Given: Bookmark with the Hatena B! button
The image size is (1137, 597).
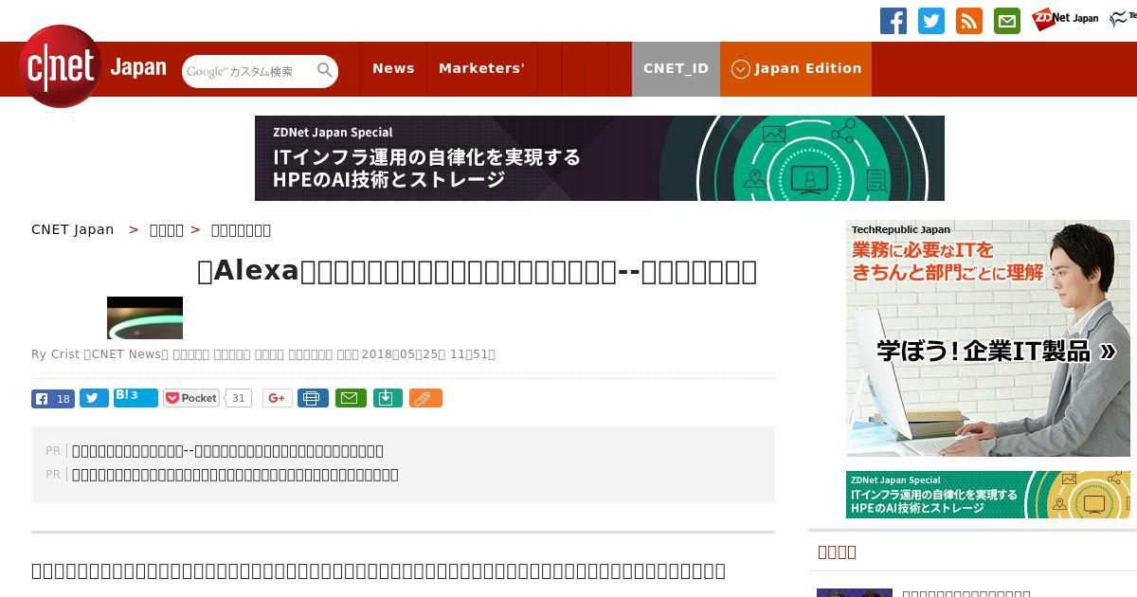Looking at the screenshot, I should (135, 397).
